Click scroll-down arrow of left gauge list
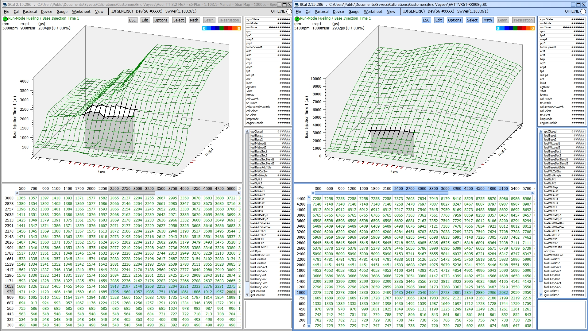Viewport: 588px width, 331px height. tap(247, 295)
